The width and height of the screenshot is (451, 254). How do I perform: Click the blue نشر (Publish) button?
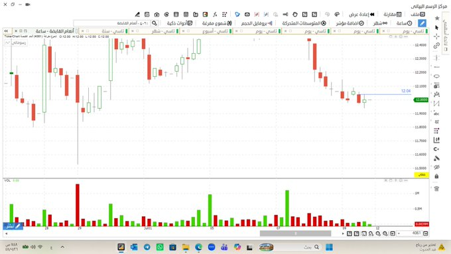pyautogui.click(x=13, y=226)
